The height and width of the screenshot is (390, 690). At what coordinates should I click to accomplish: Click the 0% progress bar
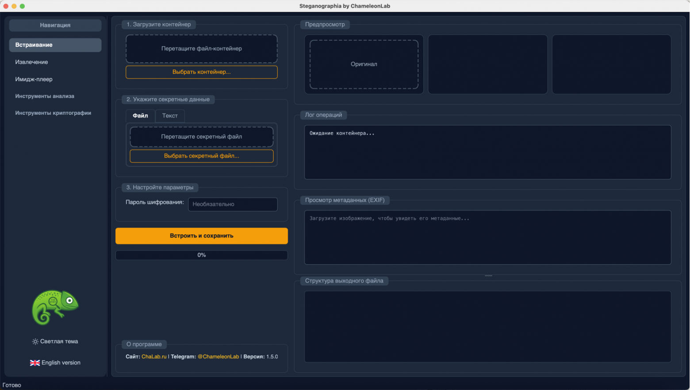pos(201,255)
